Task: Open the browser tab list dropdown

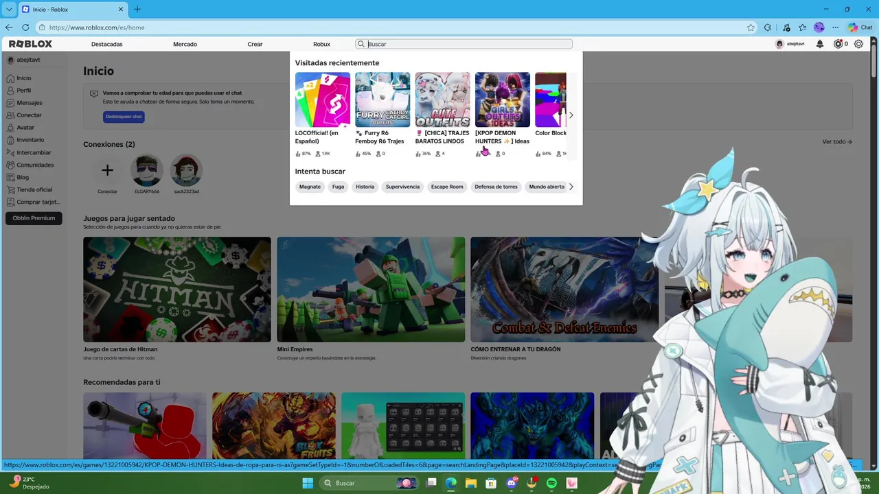Action: pyautogui.click(x=9, y=10)
